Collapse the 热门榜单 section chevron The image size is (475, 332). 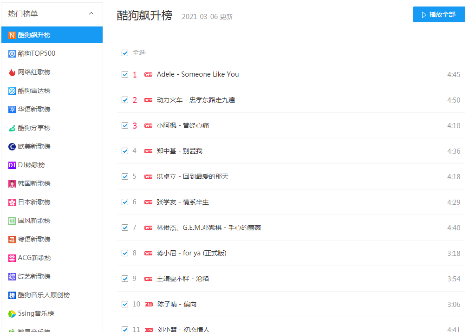pos(91,13)
